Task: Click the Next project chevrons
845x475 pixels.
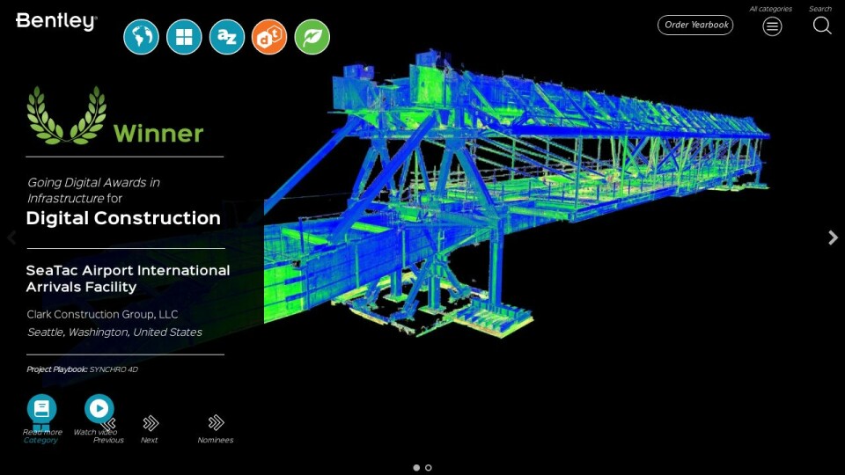Action: (x=151, y=423)
